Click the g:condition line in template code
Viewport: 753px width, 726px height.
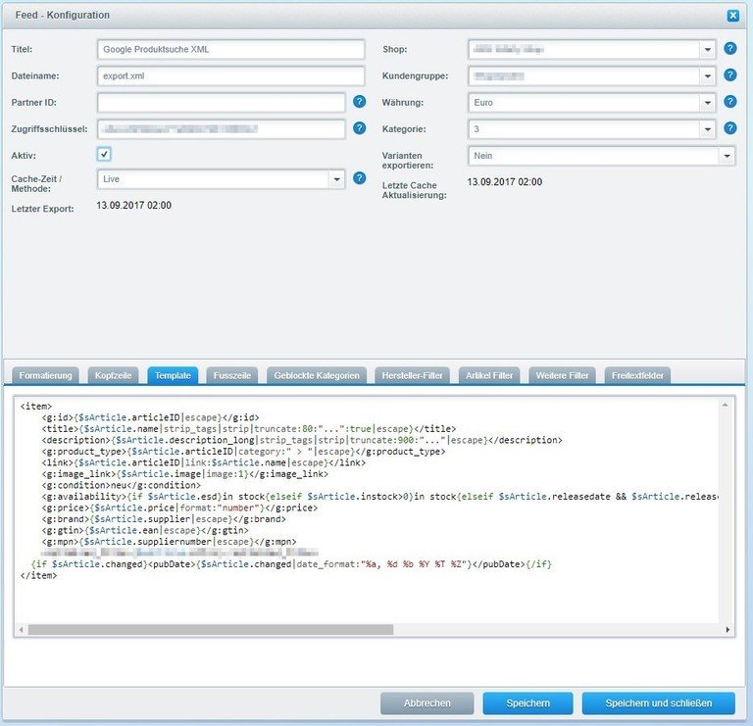tap(121, 485)
